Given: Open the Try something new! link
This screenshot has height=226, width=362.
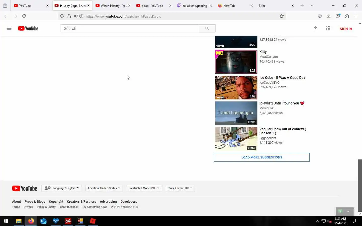Looking at the screenshot, I should pos(95,207).
